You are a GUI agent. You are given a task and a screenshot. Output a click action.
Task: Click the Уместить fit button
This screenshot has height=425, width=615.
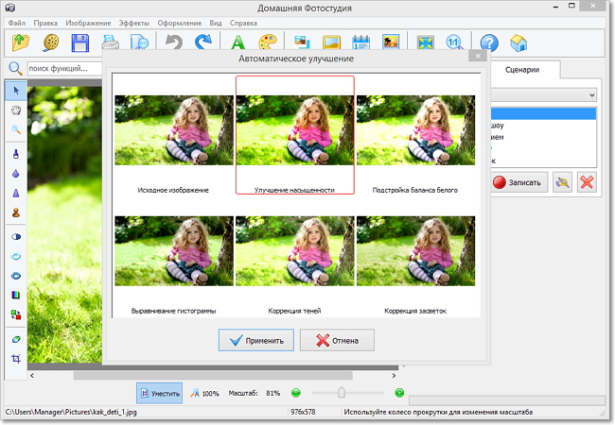coord(160,393)
